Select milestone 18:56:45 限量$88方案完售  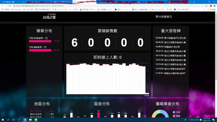coord(168,47)
